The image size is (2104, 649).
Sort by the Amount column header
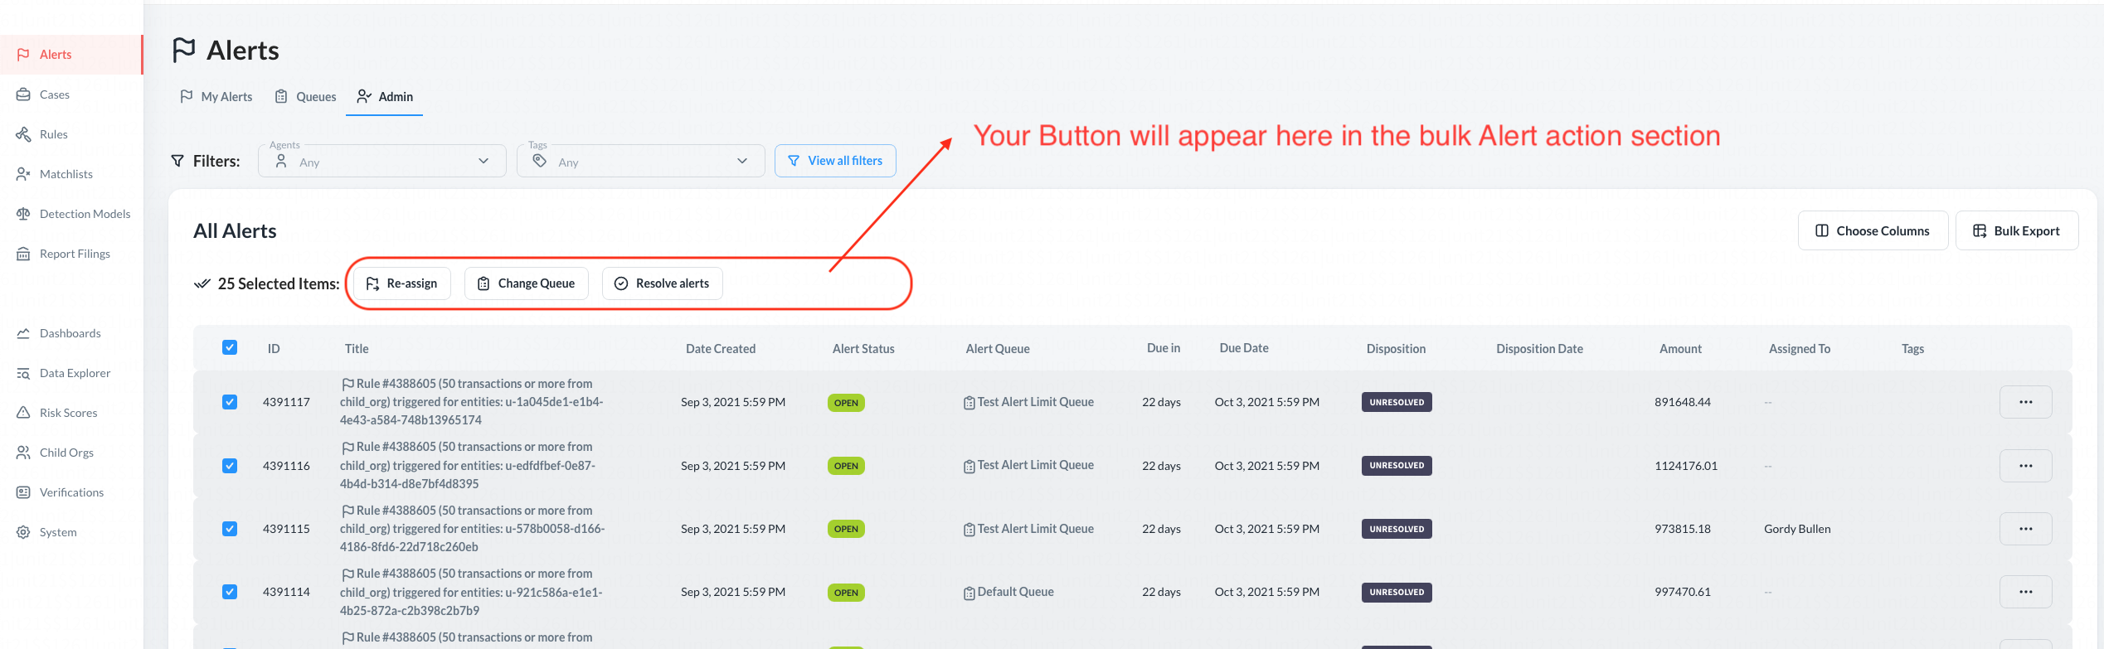pyautogui.click(x=1680, y=349)
